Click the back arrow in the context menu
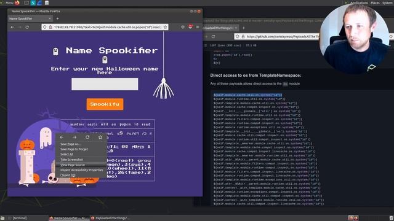This screenshot has width=394, height=221. point(62,138)
